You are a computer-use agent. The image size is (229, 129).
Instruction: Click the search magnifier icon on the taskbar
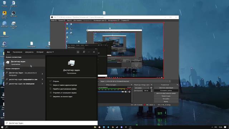(x=6, y=127)
